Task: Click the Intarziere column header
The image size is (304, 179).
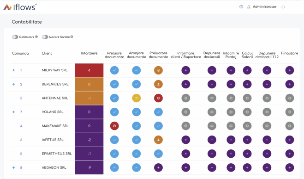Action: 89,53
